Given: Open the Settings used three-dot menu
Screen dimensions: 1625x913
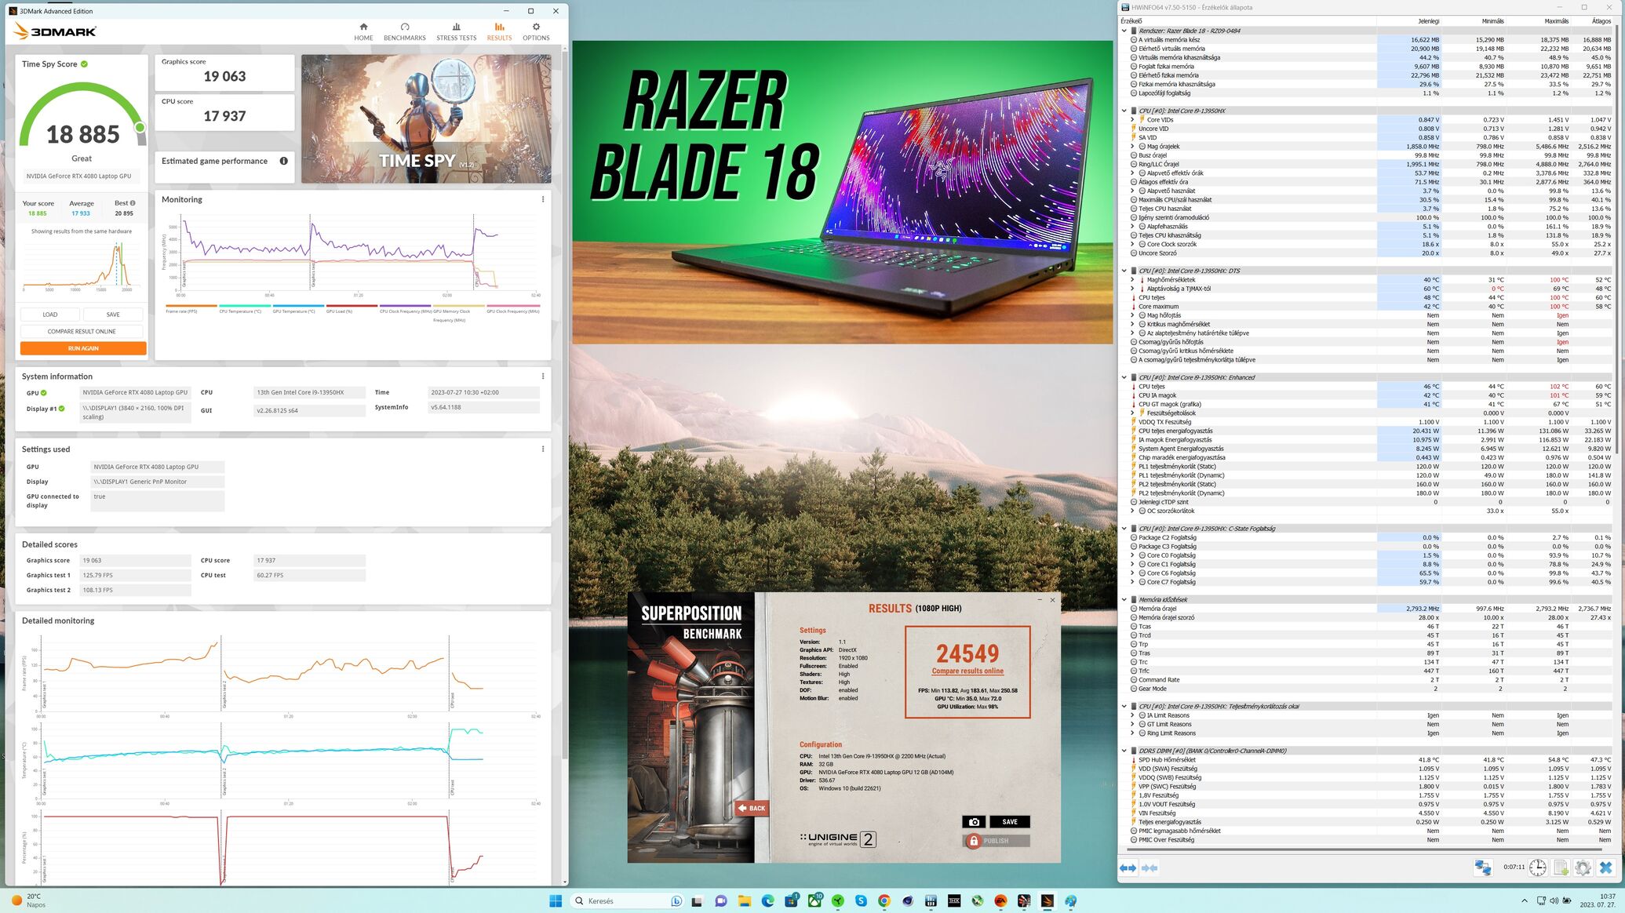Looking at the screenshot, I should coord(543,449).
